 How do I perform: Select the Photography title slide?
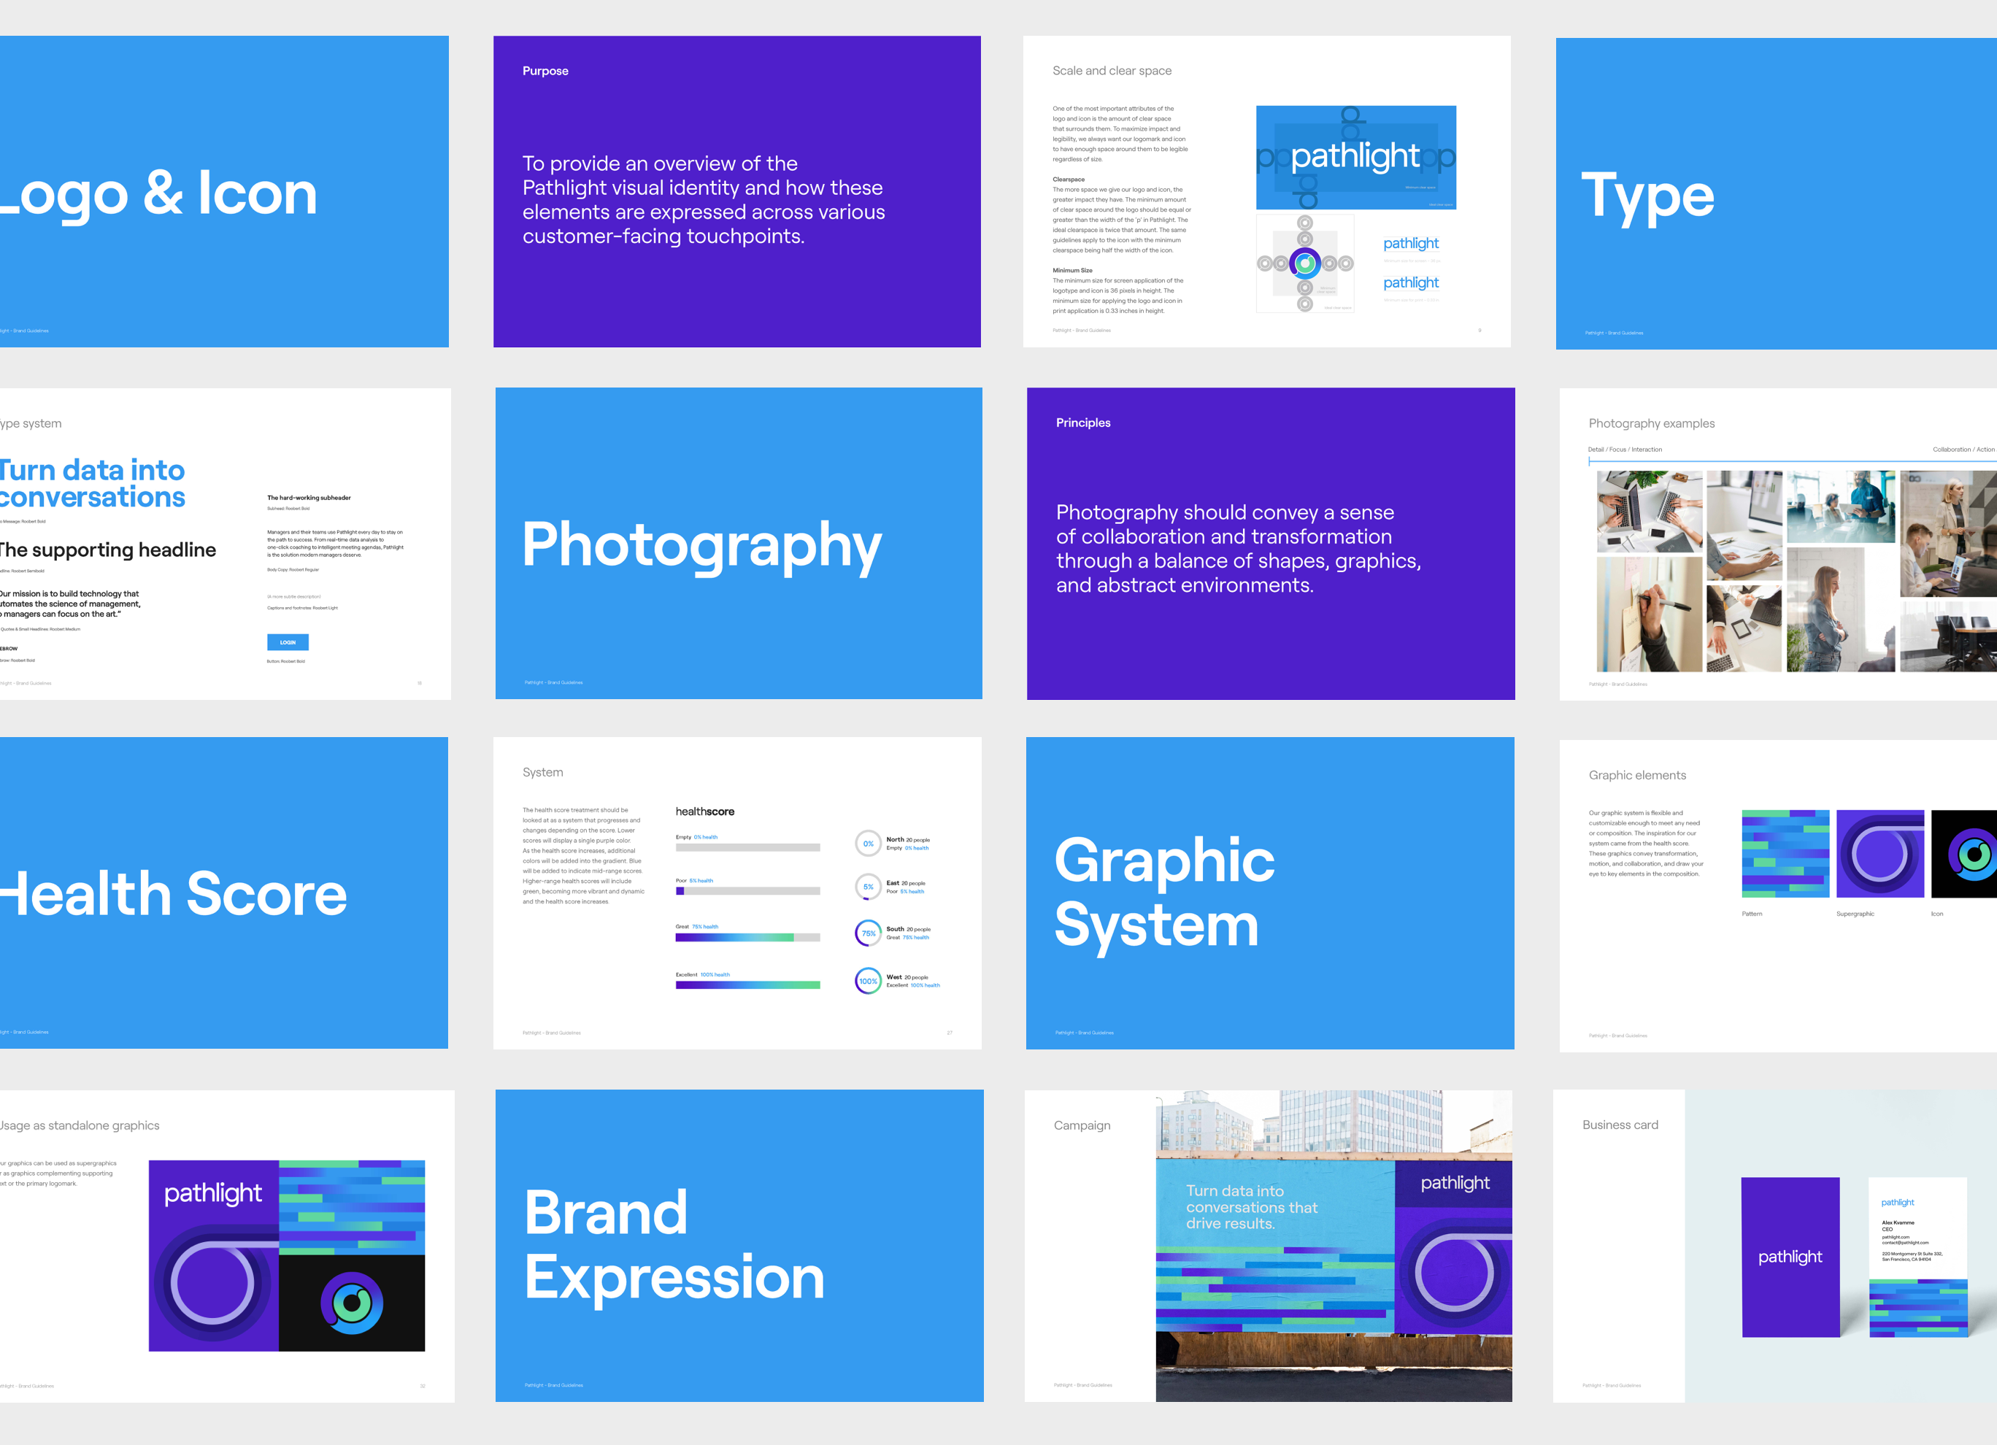point(738,543)
